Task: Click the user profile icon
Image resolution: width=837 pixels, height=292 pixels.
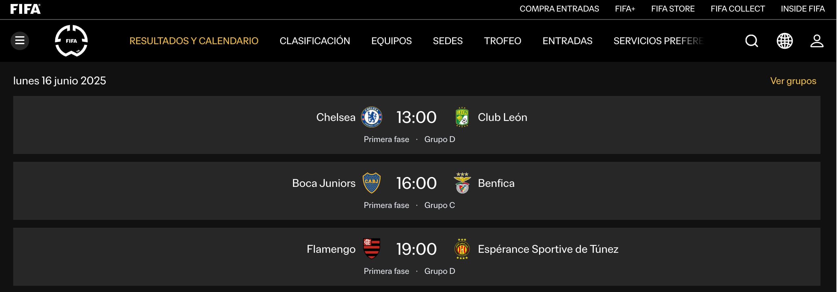Action: click(817, 41)
